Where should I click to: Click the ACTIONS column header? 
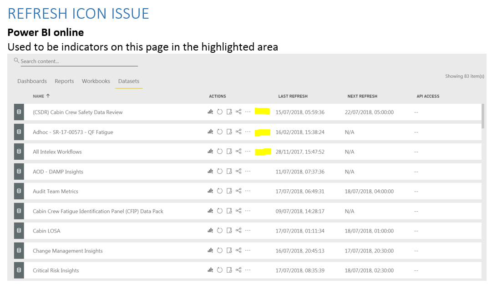[218, 96]
